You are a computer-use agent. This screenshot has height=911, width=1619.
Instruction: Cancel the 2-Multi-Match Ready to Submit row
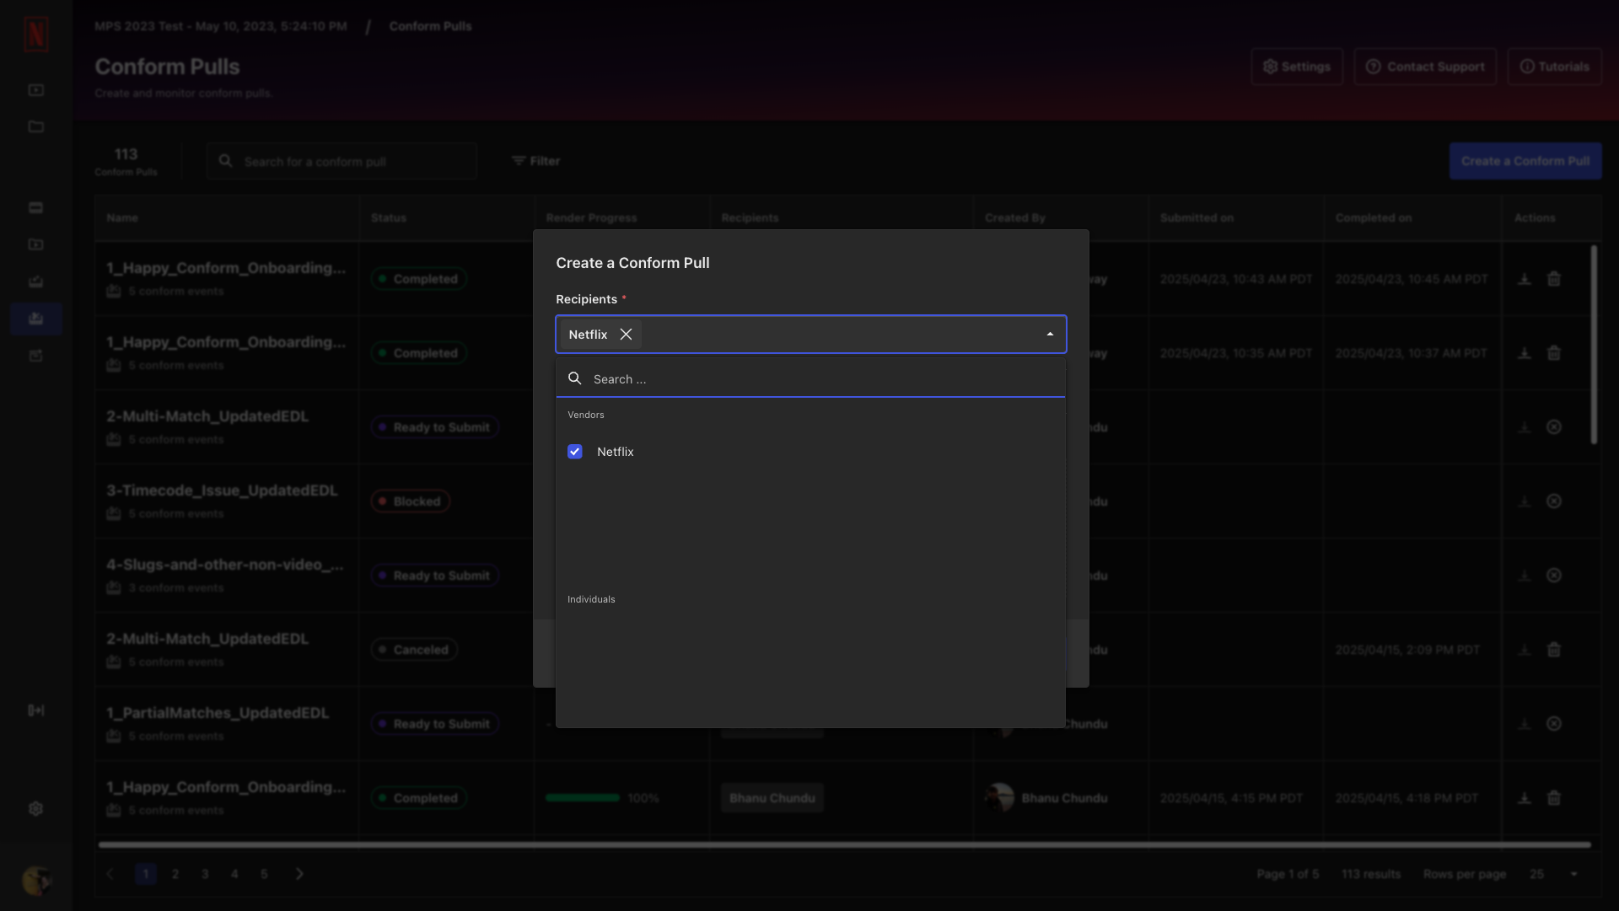(x=1554, y=427)
